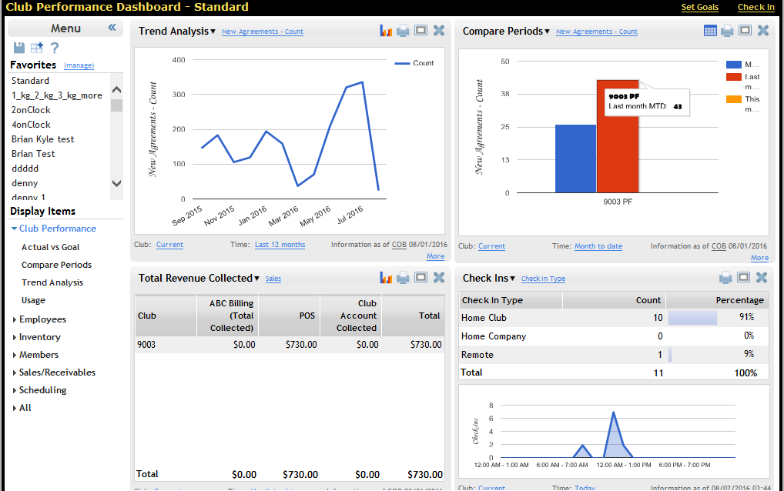Open help via question mark icon
The width and height of the screenshot is (784, 491).
point(55,48)
